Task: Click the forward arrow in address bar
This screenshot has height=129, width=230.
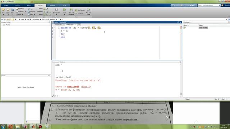Action: tap(5, 19)
